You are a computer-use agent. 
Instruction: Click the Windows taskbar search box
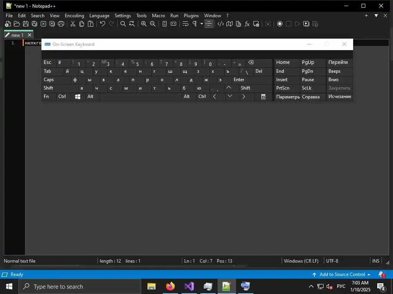(x=80, y=287)
